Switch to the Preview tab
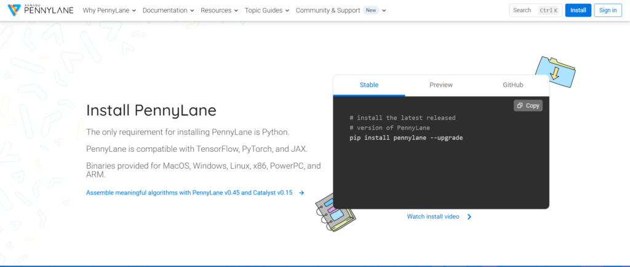Viewport: 630px width, 267px height. pos(441,85)
